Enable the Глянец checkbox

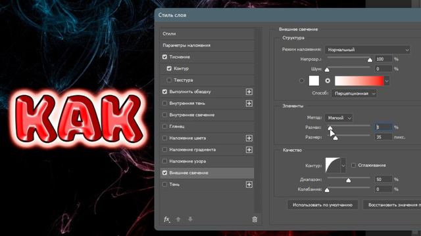164,127
